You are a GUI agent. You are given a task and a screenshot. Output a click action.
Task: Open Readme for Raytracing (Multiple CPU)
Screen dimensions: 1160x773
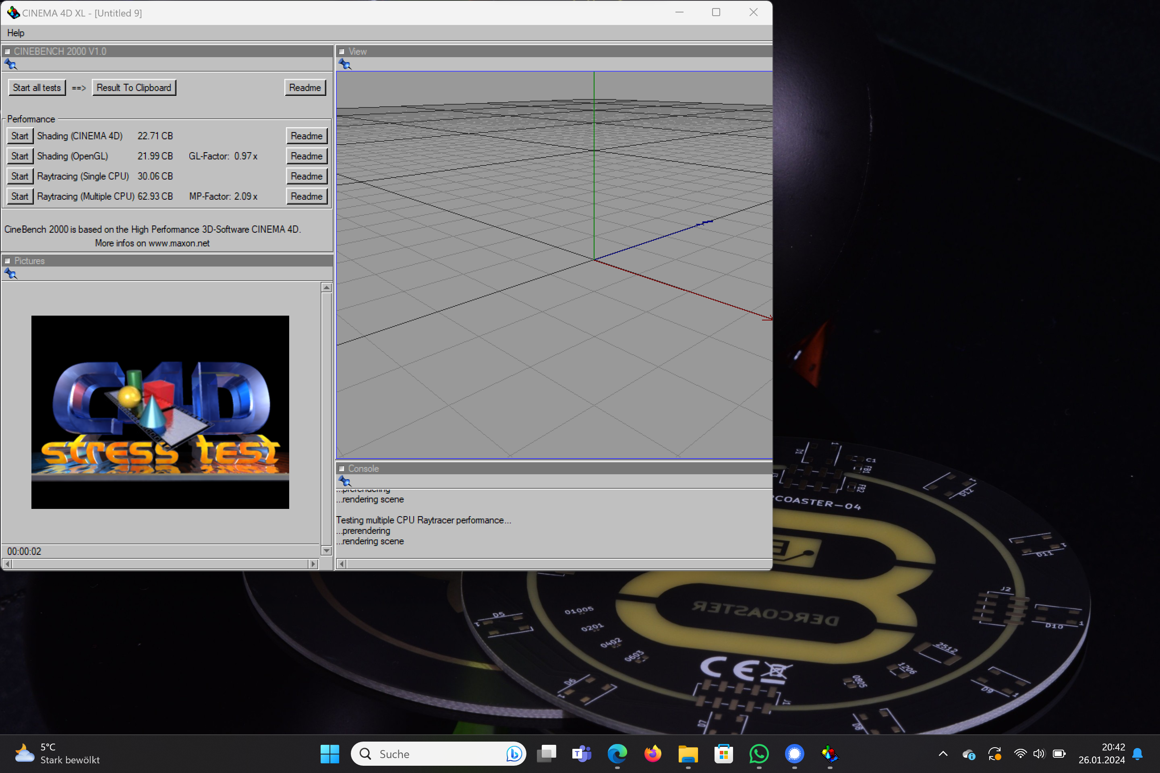[307, 197]
